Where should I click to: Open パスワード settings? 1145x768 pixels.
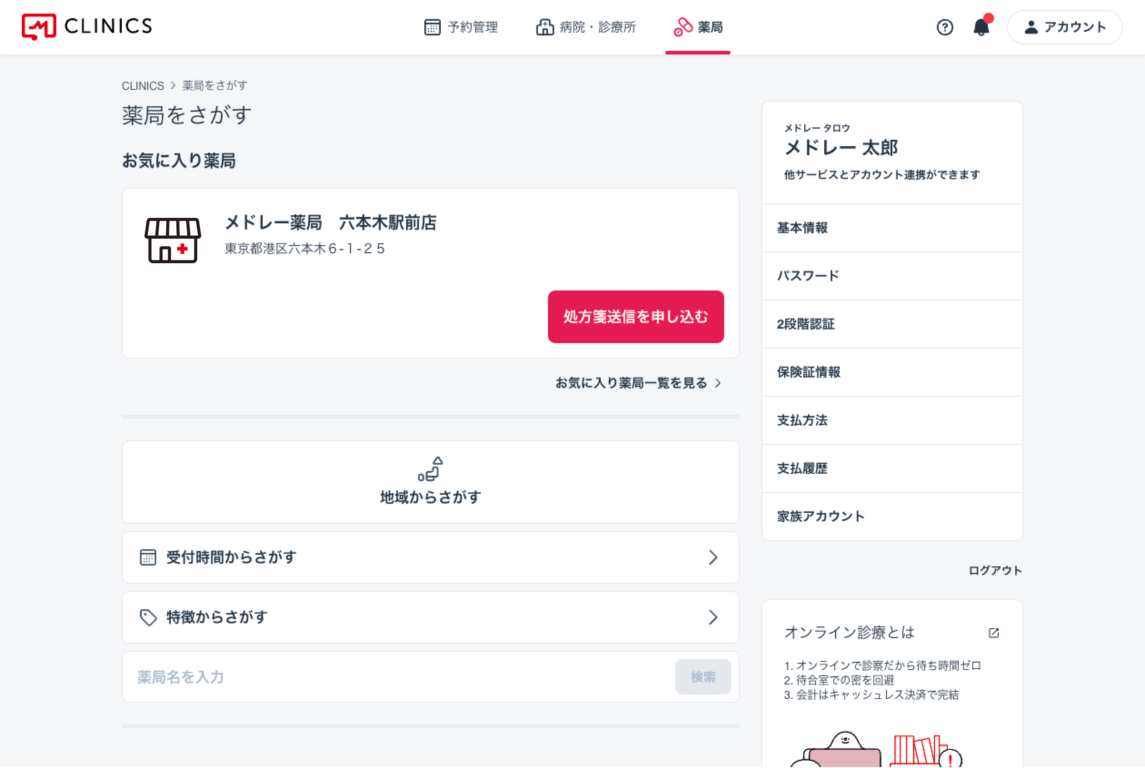click(892, 276)
